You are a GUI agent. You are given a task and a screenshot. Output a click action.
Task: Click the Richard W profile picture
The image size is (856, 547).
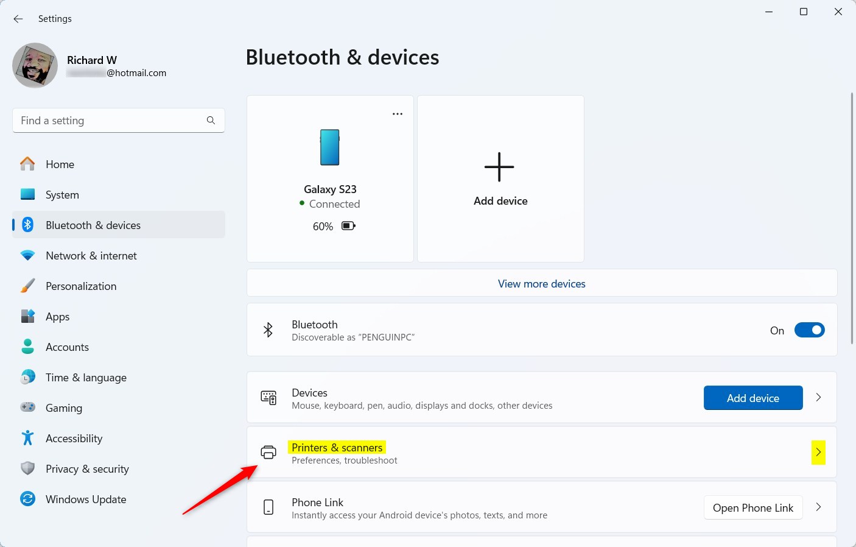(x=35, y=65)
